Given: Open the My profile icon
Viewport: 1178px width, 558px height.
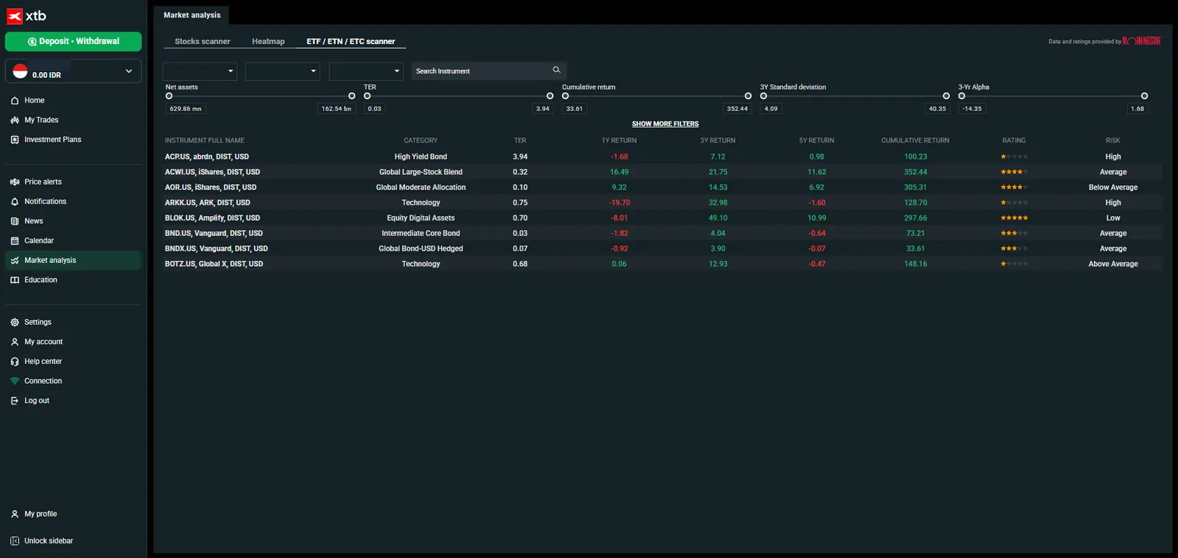Looking at the screenshot, I should pyautogui.click(x=15, y=514).
